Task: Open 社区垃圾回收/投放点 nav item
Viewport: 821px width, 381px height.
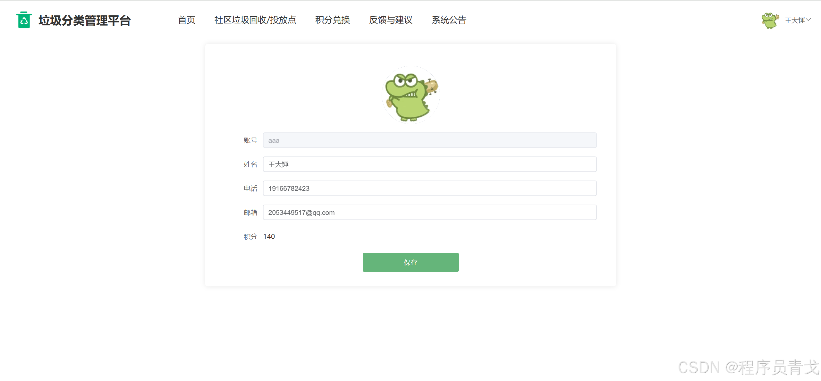Action: pyautogui.click(x=255, y=20)
